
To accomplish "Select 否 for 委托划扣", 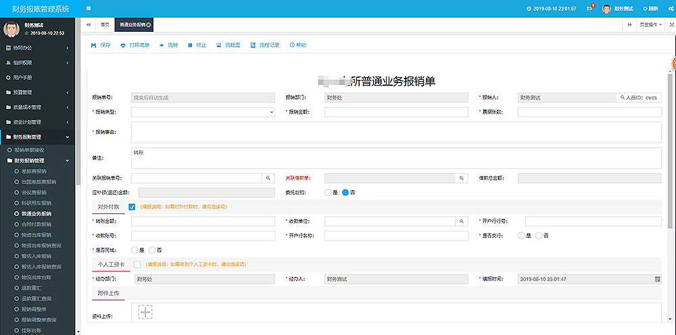I will (x=345, y=192).
